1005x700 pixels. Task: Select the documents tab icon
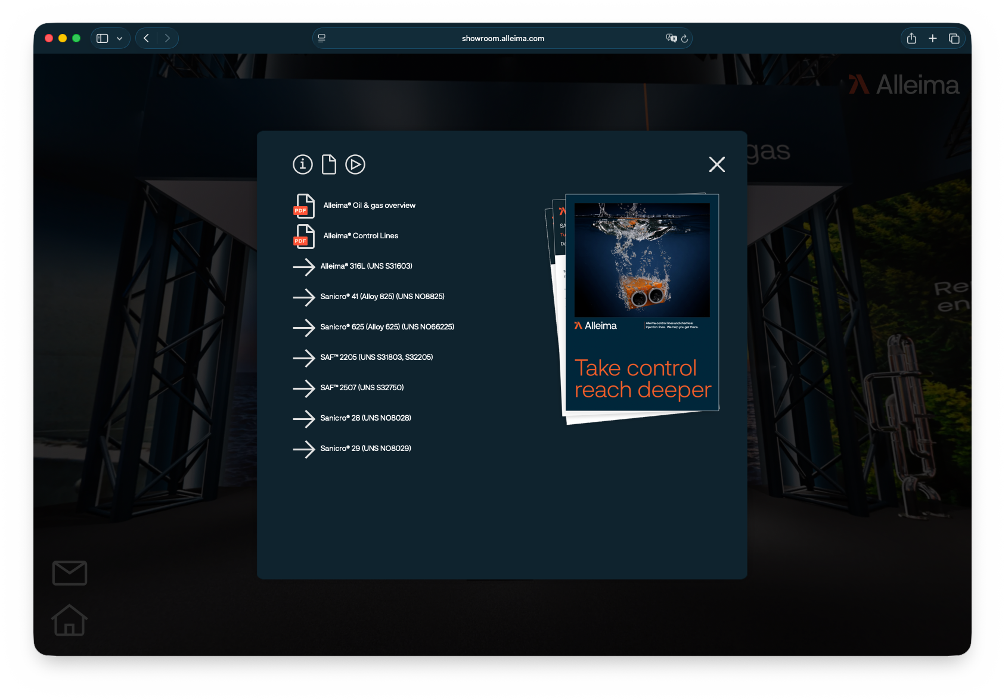click(329, 164)
